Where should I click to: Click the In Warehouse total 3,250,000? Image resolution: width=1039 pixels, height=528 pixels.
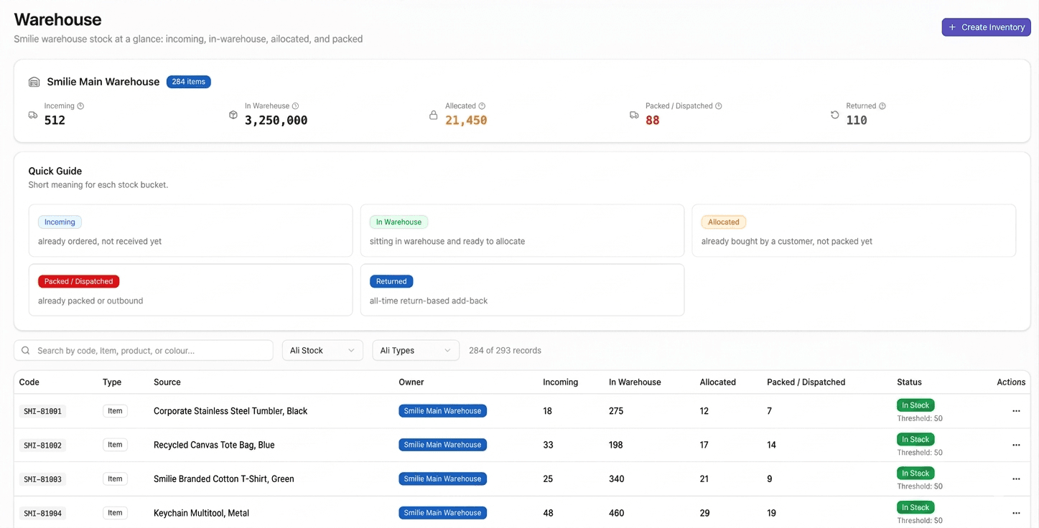coord(276,121)
